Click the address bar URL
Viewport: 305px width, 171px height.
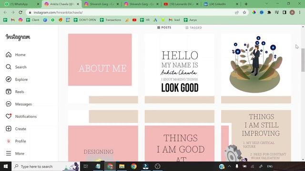point(58,12)
